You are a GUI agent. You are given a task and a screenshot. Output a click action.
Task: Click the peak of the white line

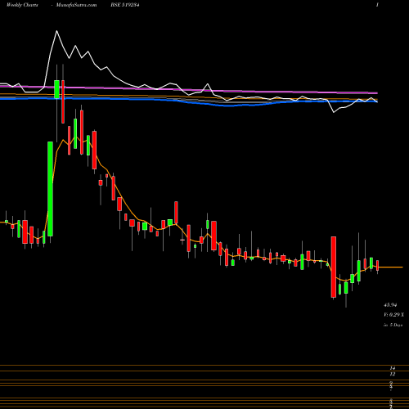pyautogui.click(x=56, y=31)
